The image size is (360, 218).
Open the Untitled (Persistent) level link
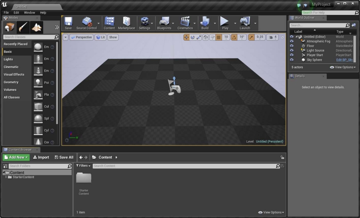(270, 141)
